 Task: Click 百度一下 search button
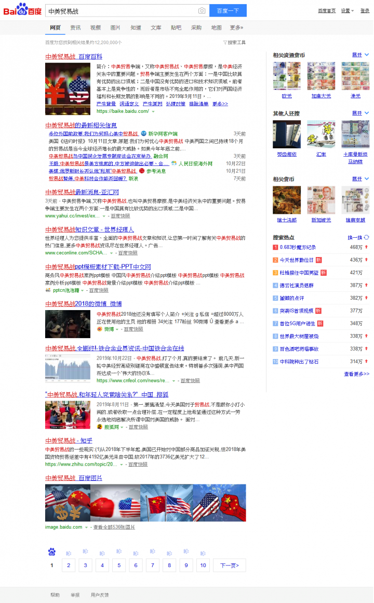coord(228,11)
